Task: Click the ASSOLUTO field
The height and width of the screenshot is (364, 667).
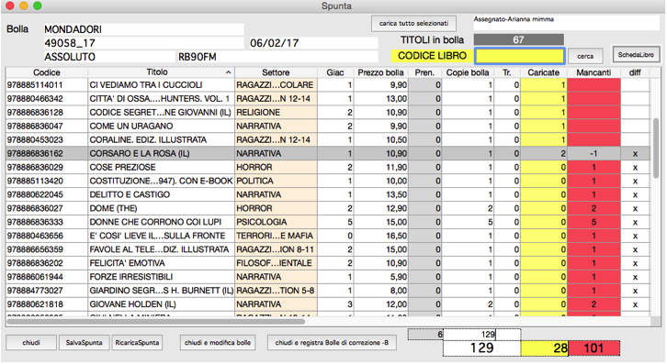Action: click(x=109, y=57)
